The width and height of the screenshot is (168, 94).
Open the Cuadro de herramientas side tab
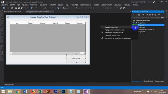(2, 35)
